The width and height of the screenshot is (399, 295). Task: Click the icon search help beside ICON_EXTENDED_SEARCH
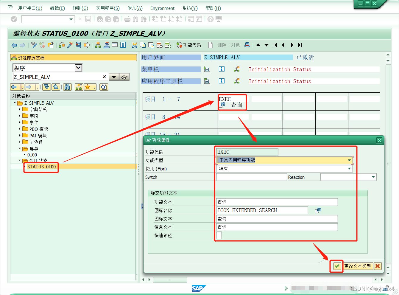tap(318, 210)
